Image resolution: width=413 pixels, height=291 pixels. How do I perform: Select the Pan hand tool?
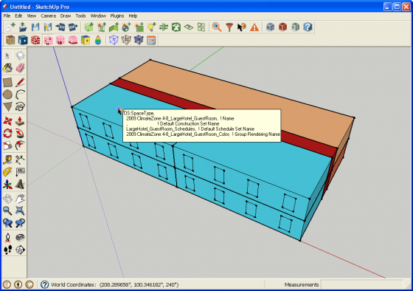pyautogui.click(x=21, y=199)
